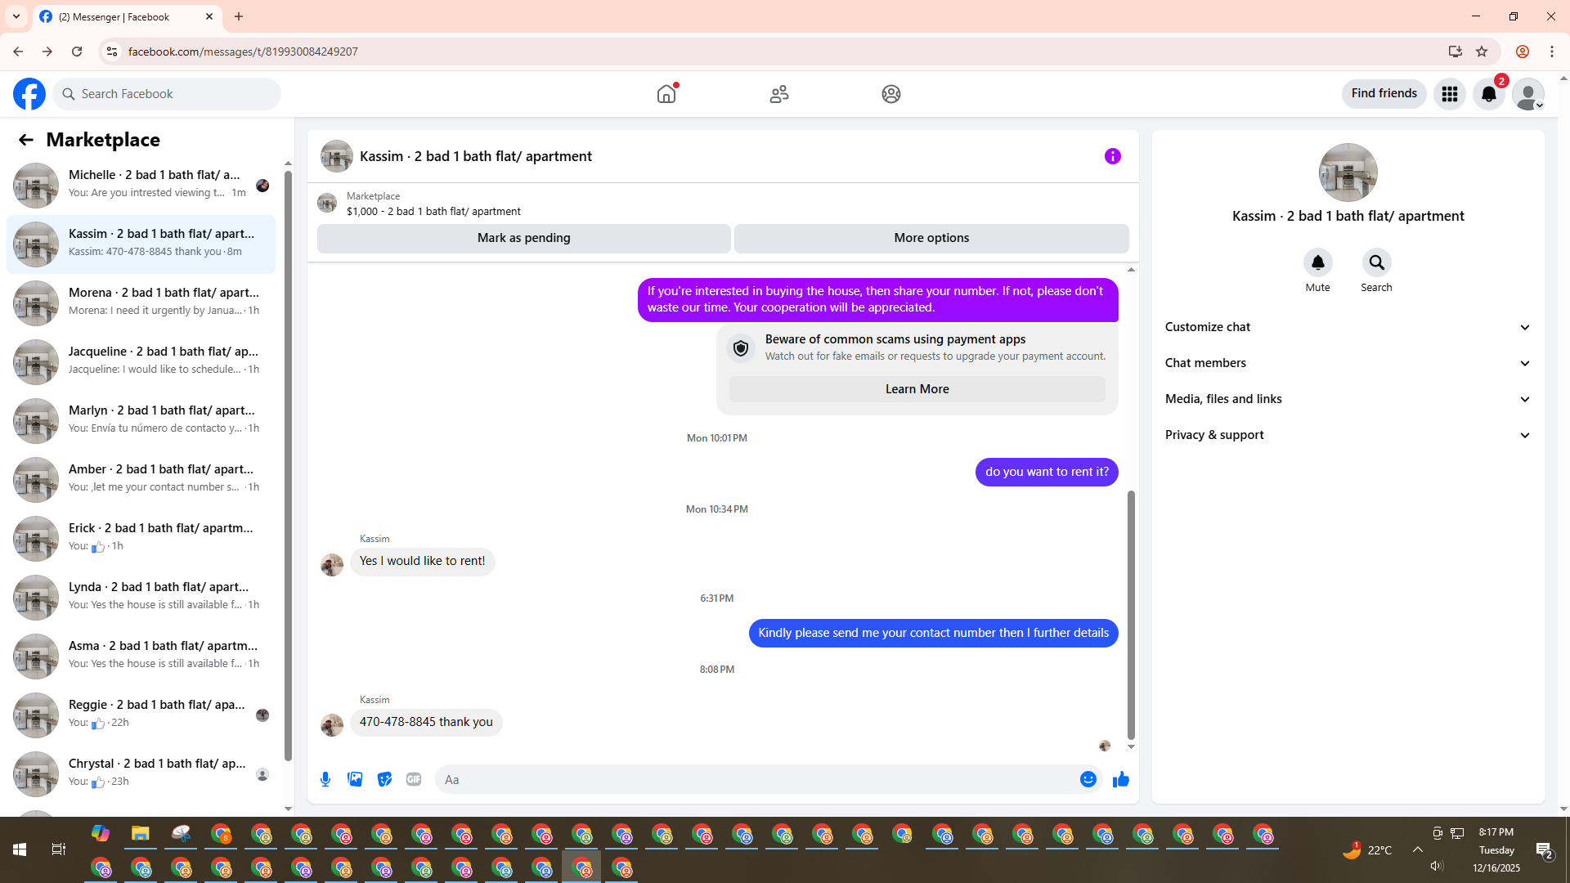Click Mark as pending button

click(x=524, y=238)
